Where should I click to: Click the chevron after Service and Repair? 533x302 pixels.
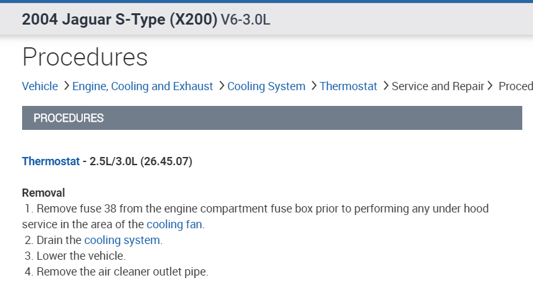pyautogui.click(x=490, y=86)
